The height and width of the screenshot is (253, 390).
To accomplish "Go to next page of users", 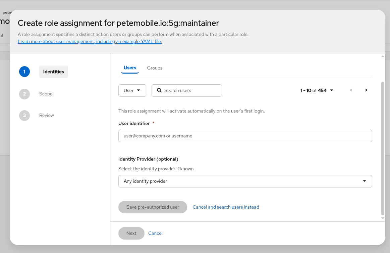I will (x=366, y=90).
